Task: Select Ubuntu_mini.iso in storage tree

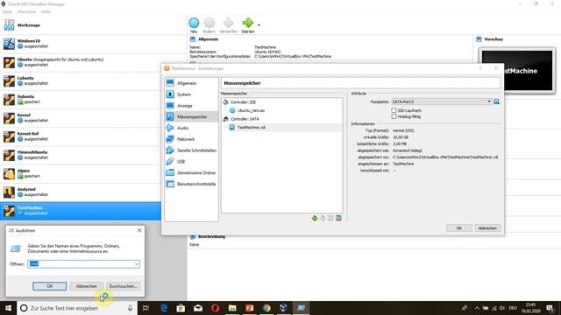Action: [x=251, y=111]
